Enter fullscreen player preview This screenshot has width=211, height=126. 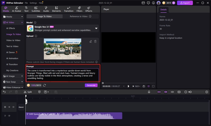pyautogui.click(x=153, y=86)
